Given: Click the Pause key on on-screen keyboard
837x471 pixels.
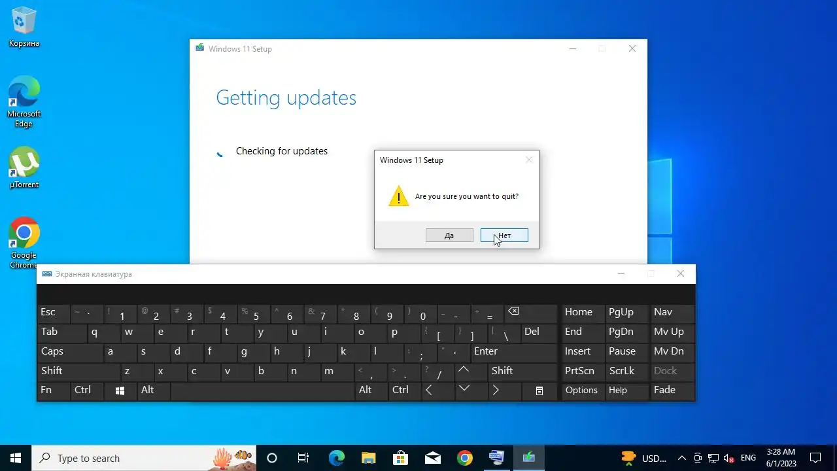Looking at the screenshot, I should (x=626, y=353).
